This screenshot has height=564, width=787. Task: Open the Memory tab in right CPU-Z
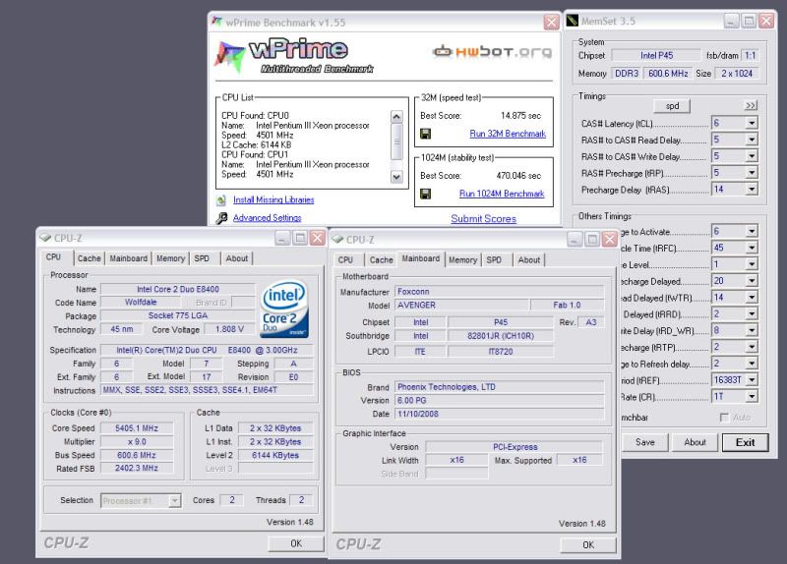pyautogui.click(x=462, y=259)
